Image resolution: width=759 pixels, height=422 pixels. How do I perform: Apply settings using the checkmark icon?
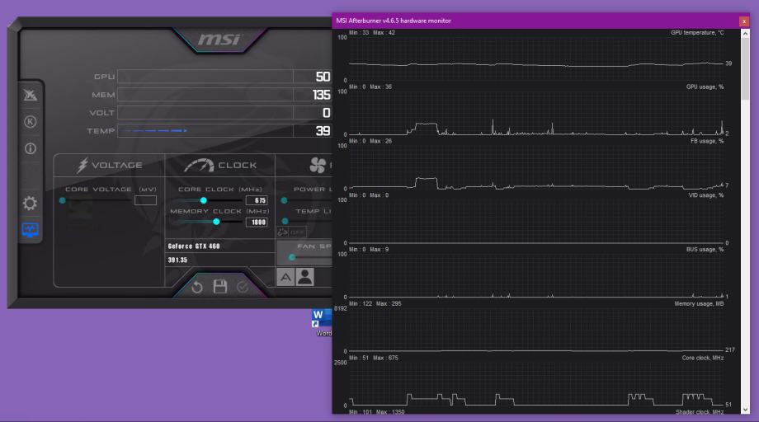(x=243, y=287)
